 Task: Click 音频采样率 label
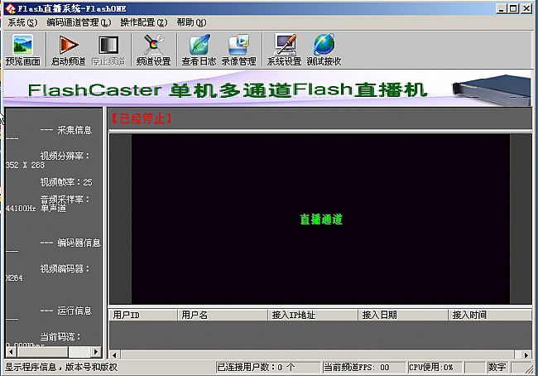(x=65, y=199)
